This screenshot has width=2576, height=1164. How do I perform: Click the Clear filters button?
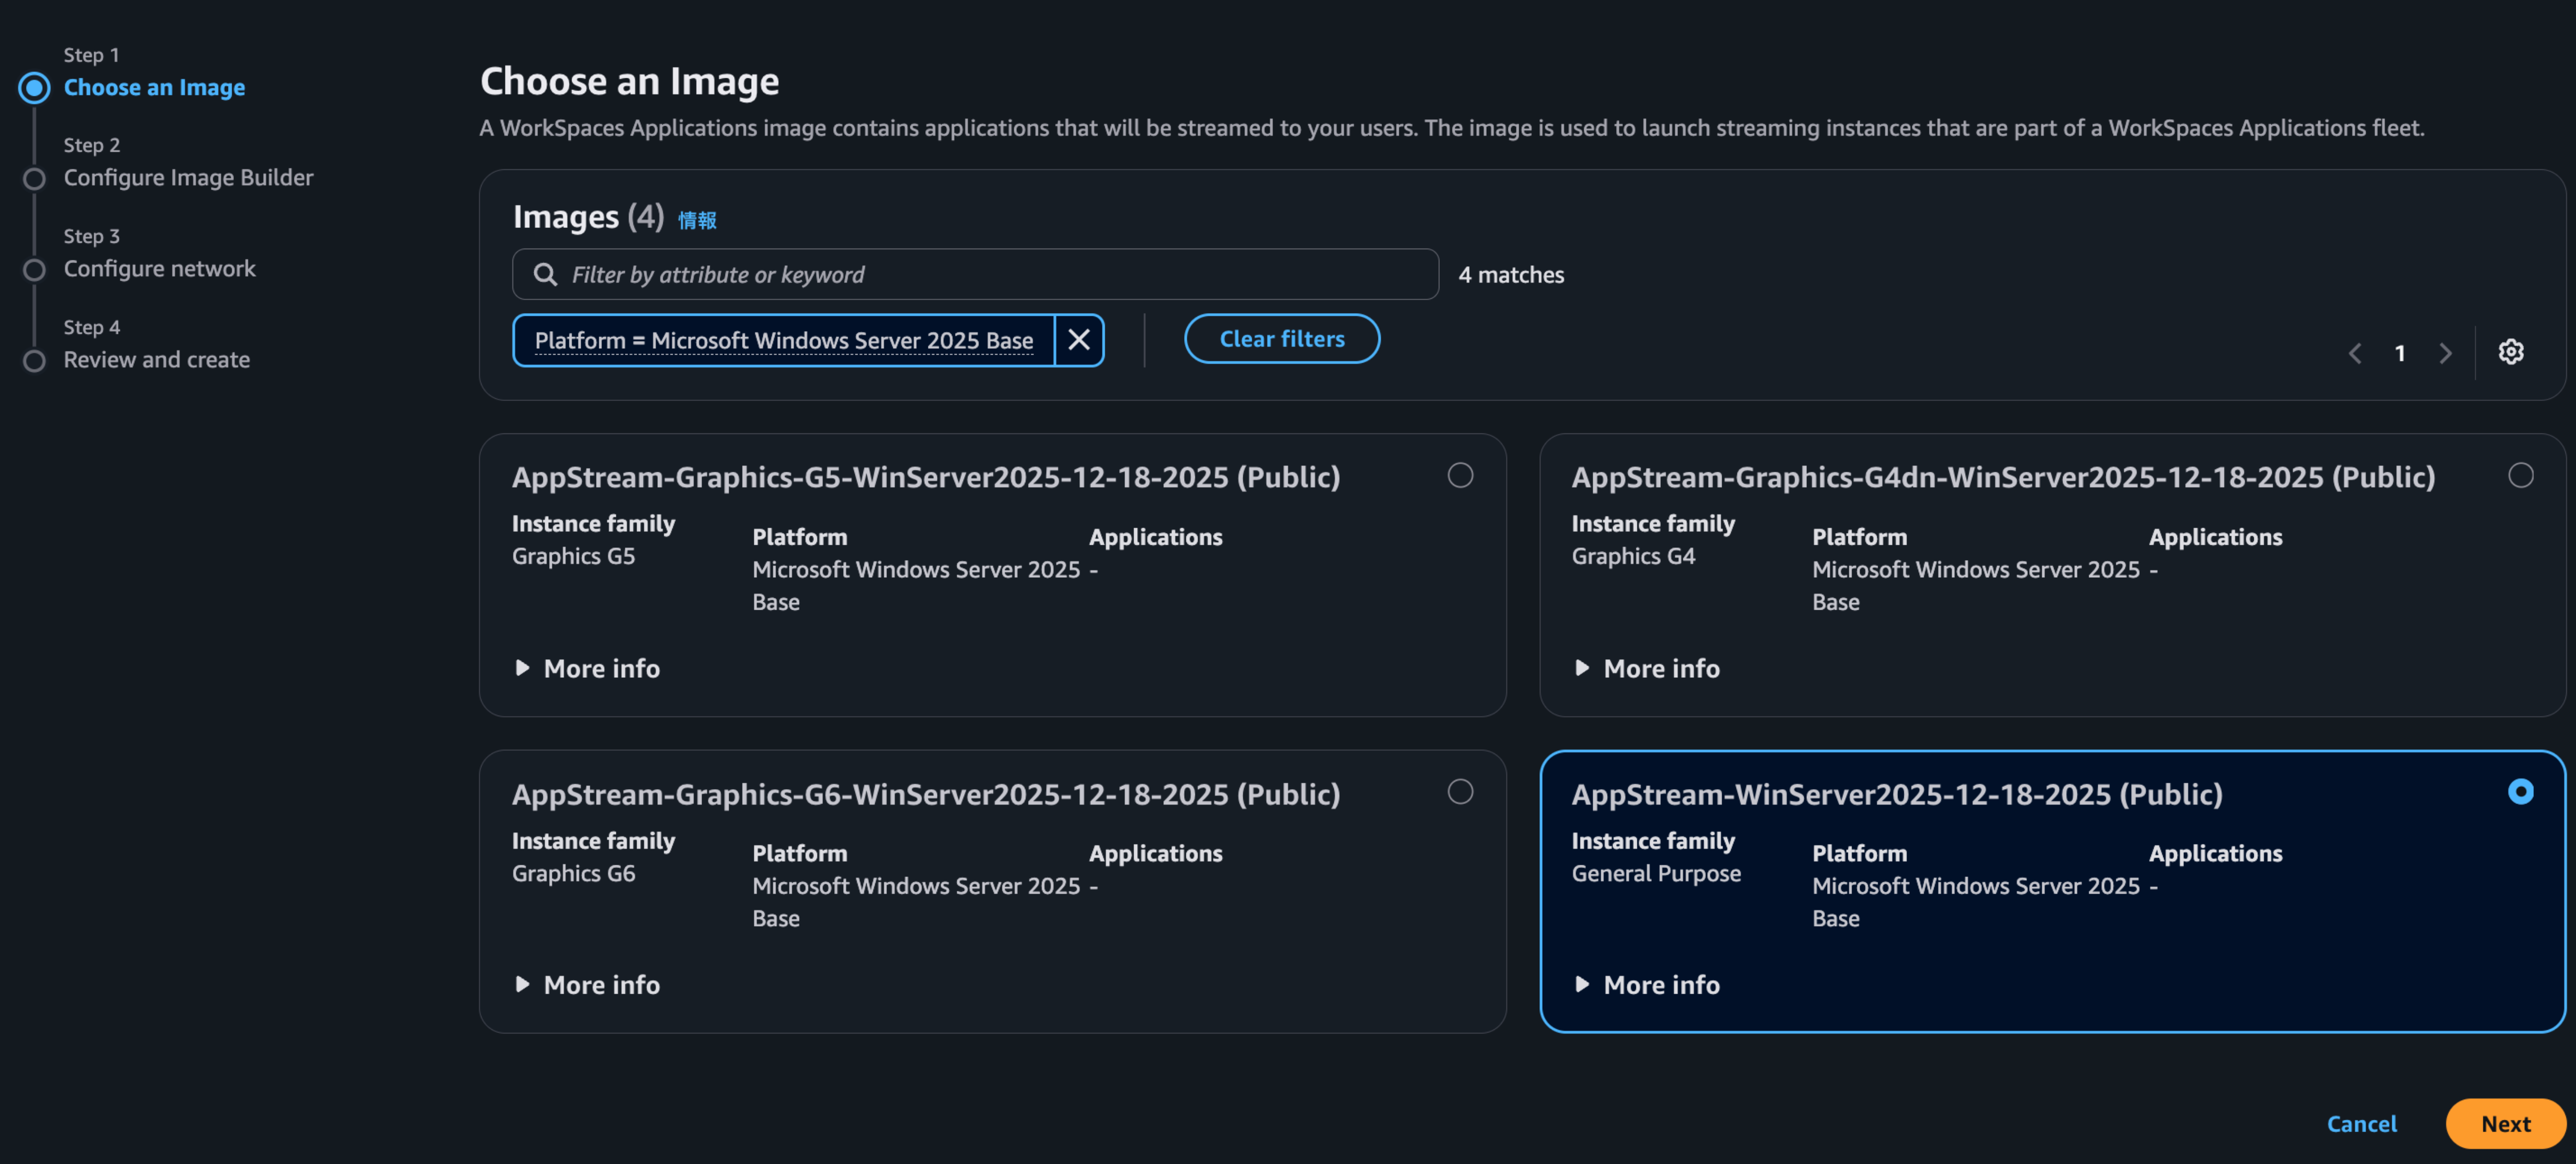1282,339
